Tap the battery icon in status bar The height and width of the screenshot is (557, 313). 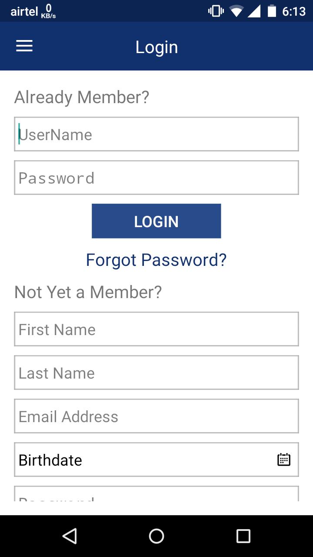pos(272,11)
